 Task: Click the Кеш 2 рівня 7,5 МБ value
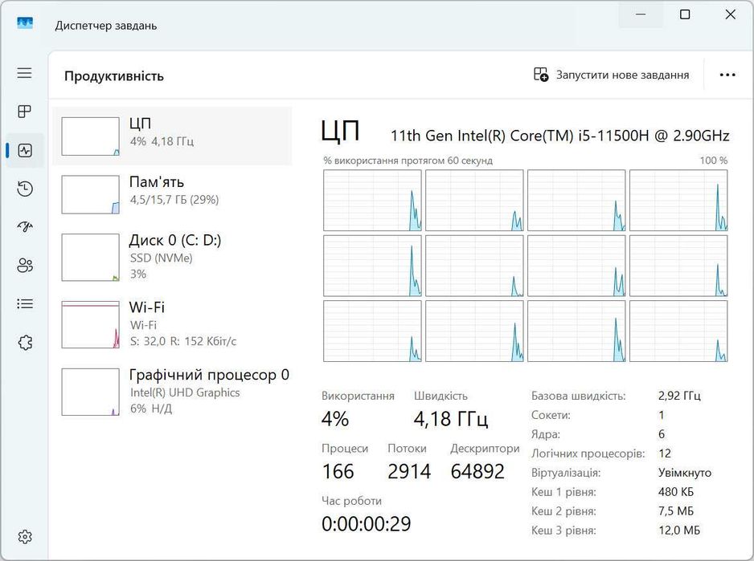(676, 511)
